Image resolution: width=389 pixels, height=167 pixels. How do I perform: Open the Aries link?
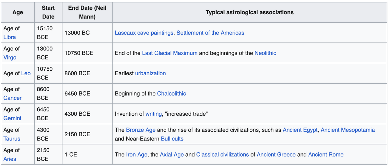click(x=10, y=159)
